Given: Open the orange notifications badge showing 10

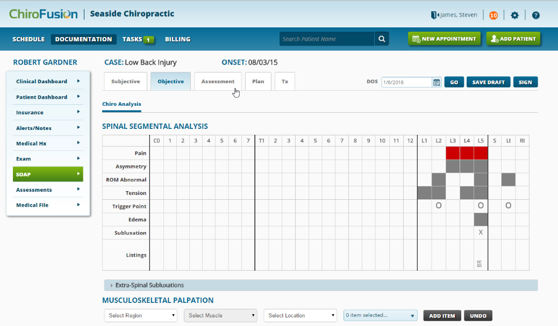Looking at the screenshot, I should coord(493,15).
